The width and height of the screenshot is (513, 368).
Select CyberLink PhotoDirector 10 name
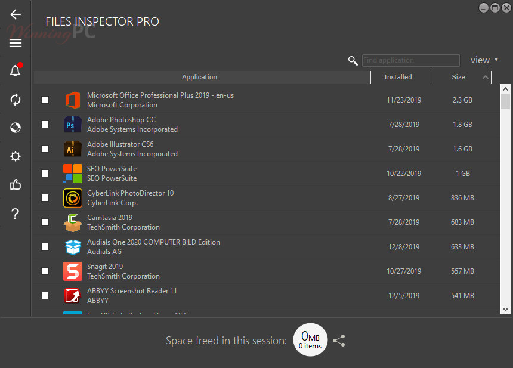coord(130,193)
